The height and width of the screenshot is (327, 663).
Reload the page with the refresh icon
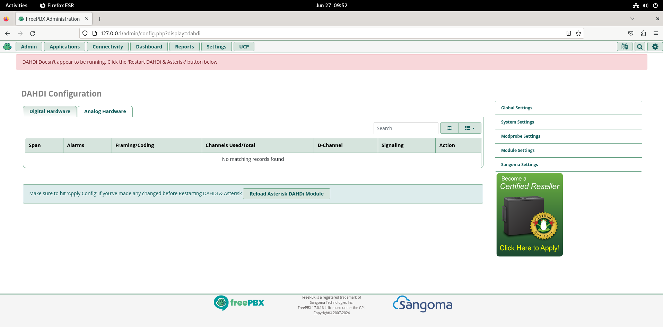click(x=33, y=33)
